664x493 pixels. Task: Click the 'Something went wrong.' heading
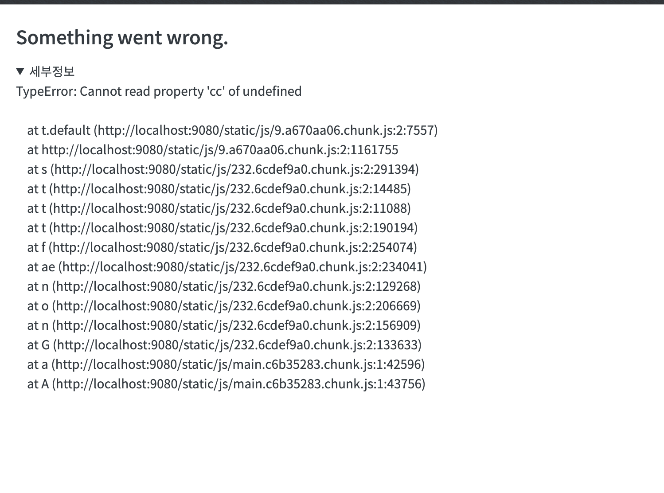tap(122, 38)
